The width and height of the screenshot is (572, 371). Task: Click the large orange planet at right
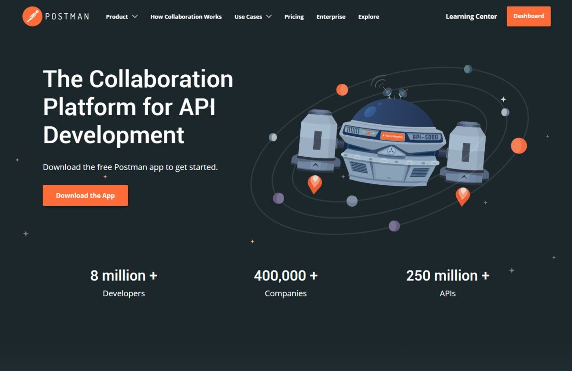519,145
